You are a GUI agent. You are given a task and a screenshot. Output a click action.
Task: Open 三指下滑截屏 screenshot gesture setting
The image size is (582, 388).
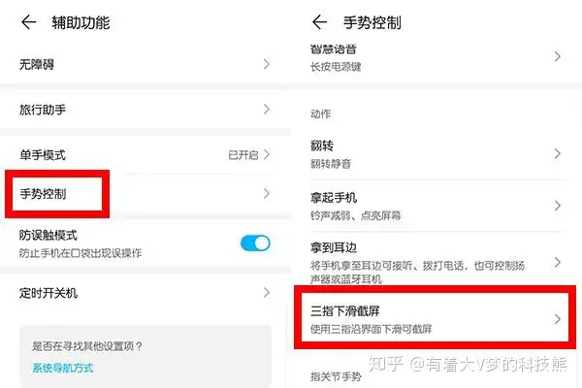[x=435, y=318]
